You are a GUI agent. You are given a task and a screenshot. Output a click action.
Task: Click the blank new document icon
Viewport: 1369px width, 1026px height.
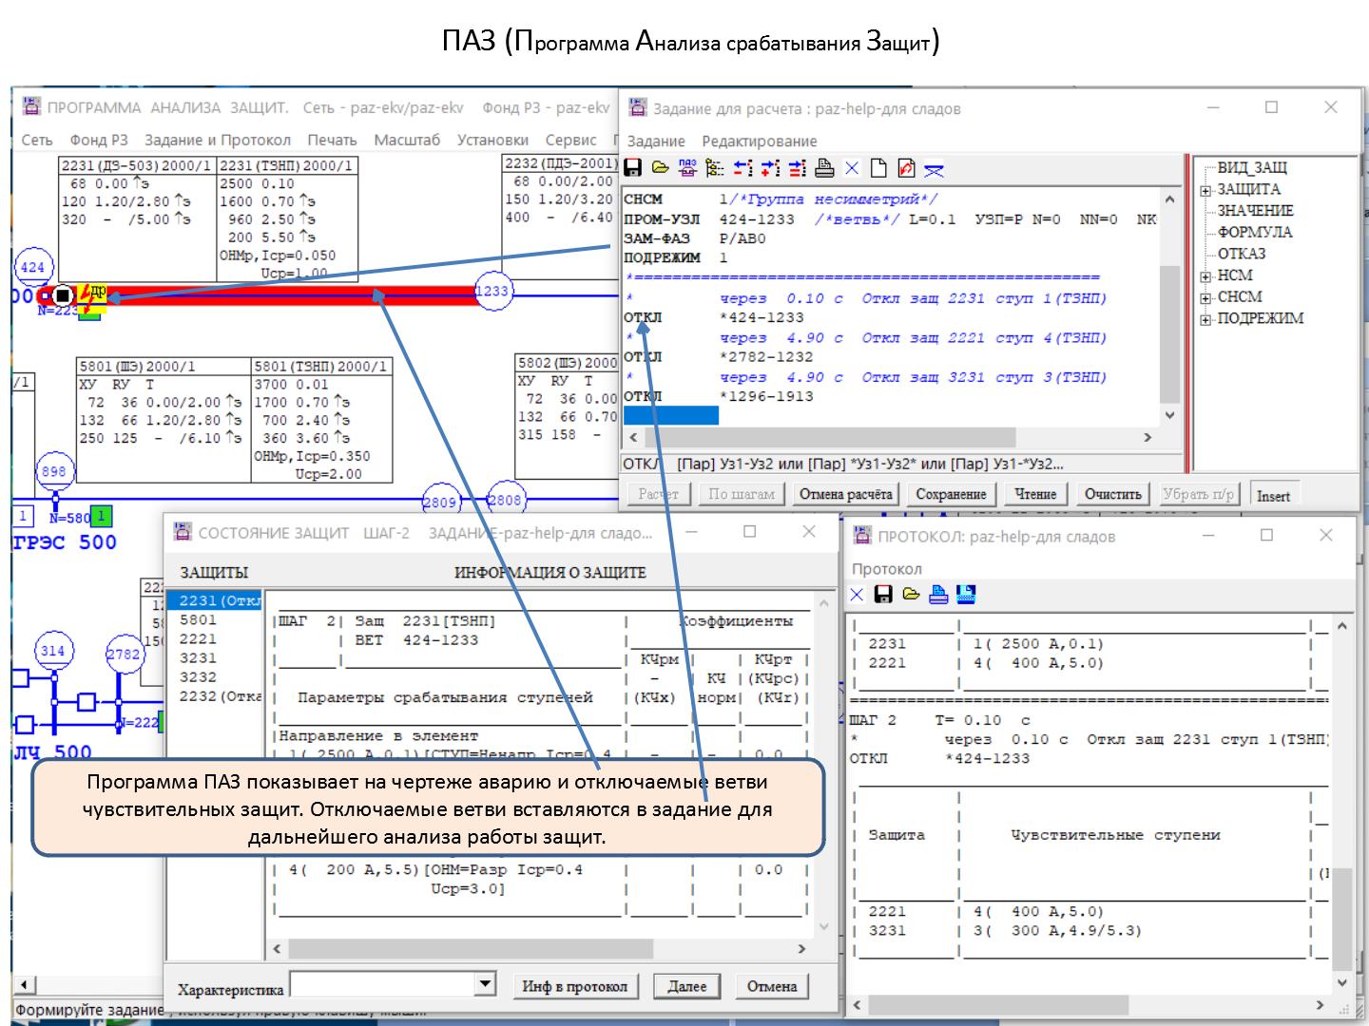879,169
